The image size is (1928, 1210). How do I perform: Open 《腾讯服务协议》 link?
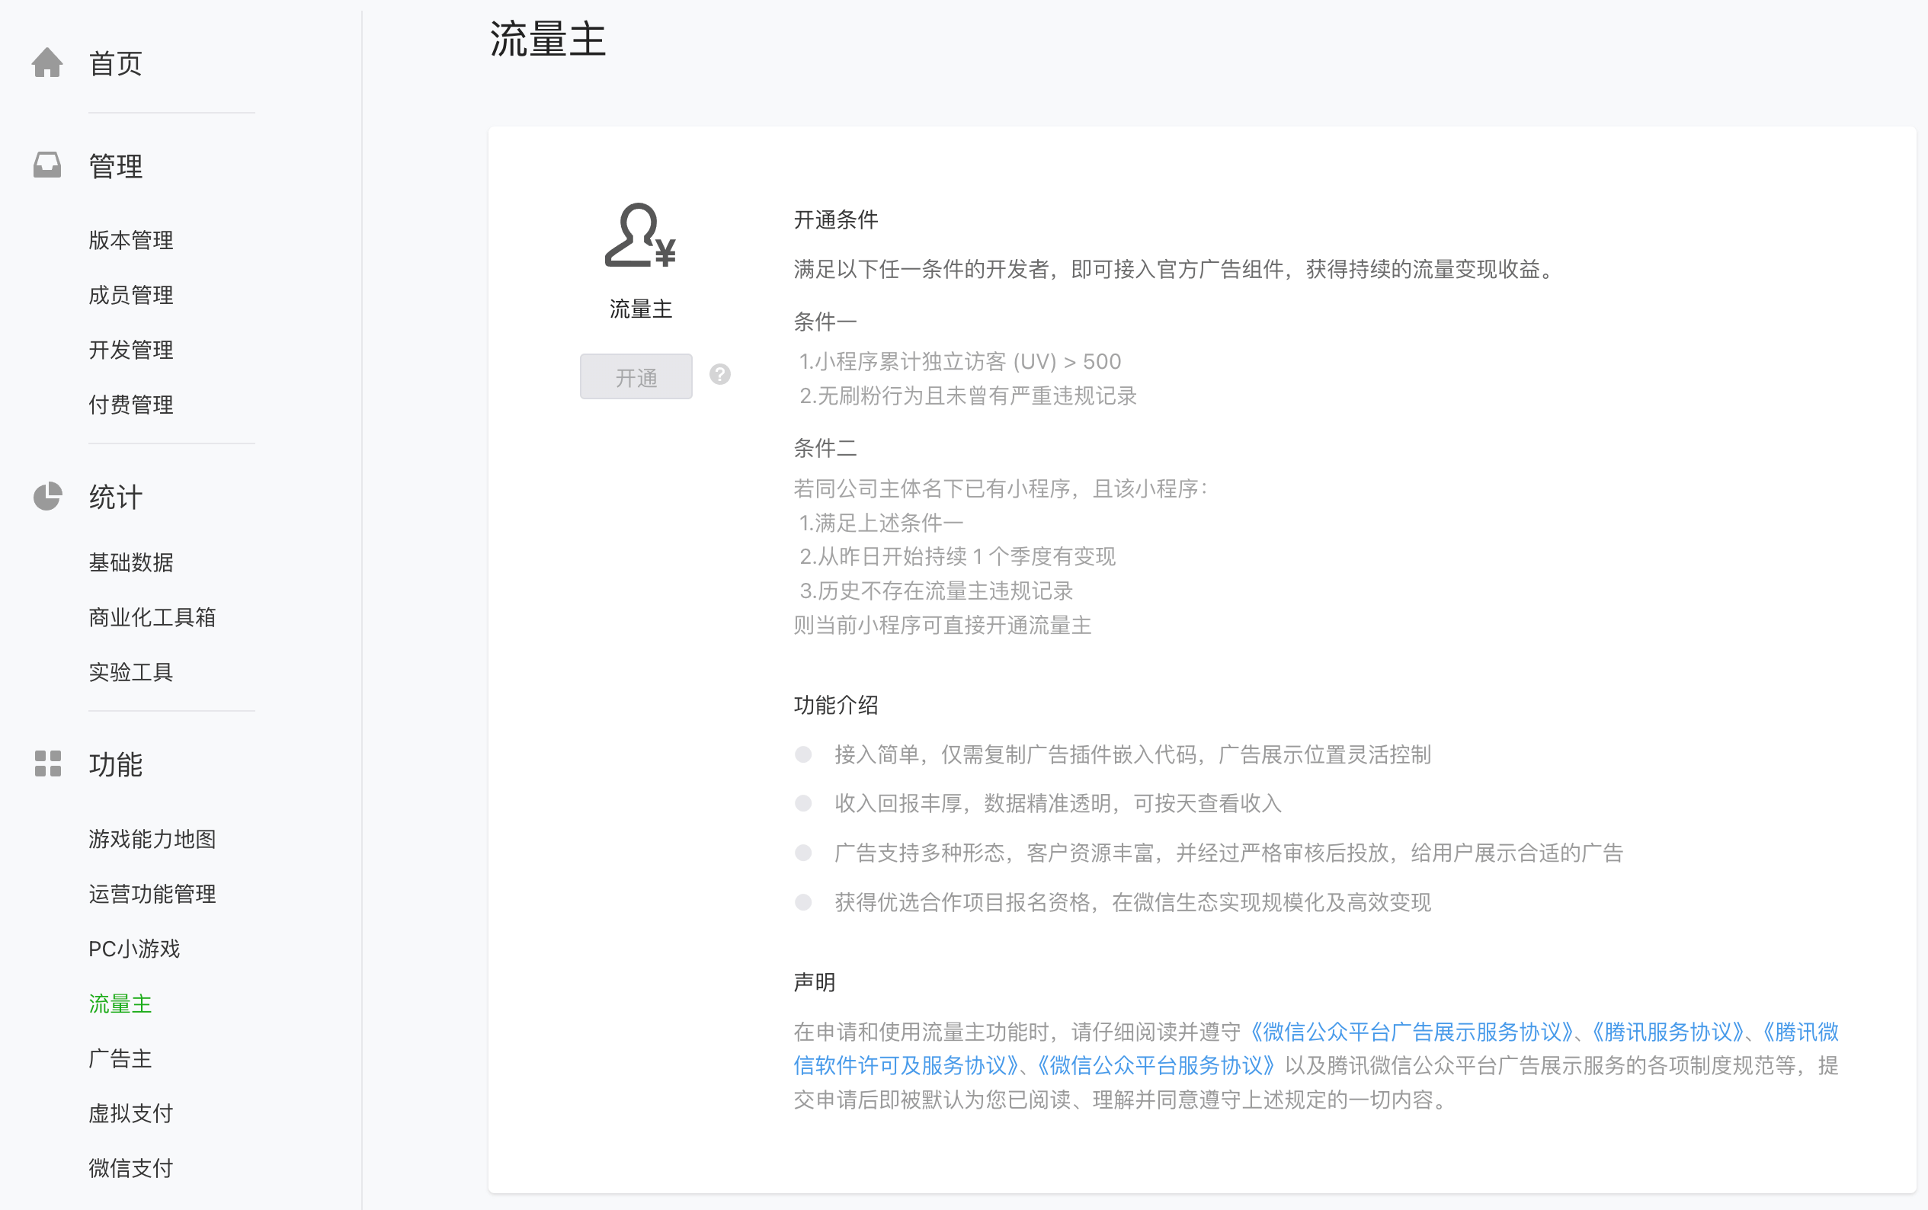point(1668,1032)
